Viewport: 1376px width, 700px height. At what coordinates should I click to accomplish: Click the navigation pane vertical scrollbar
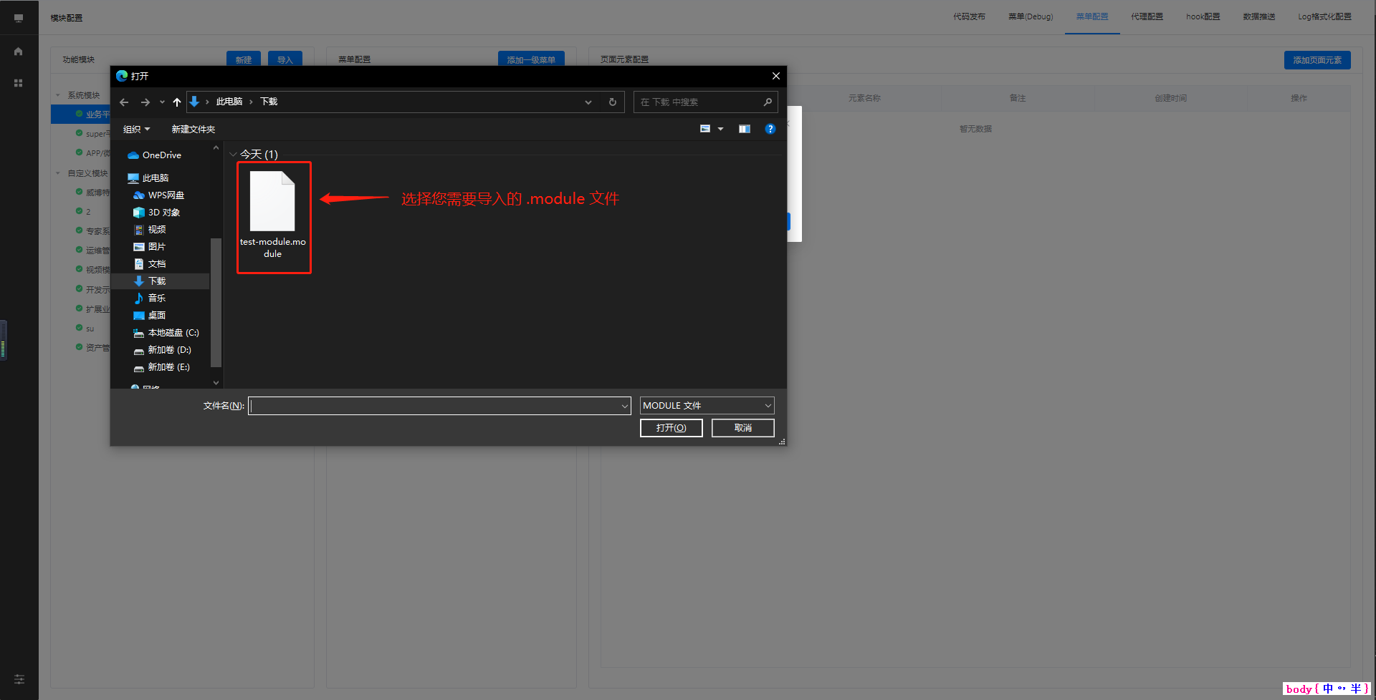(x=216, y=301)
